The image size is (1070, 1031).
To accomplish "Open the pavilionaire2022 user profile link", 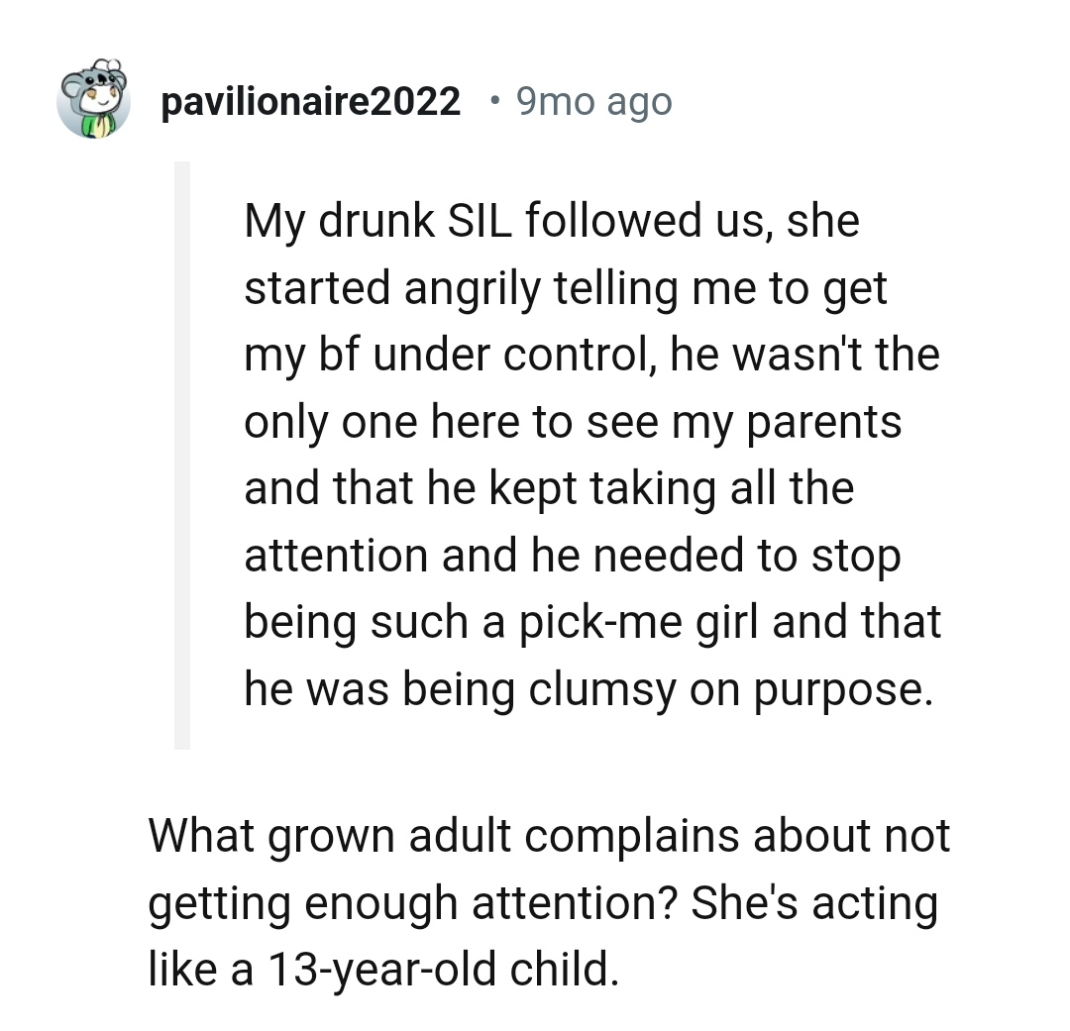I will click(310, 101).
